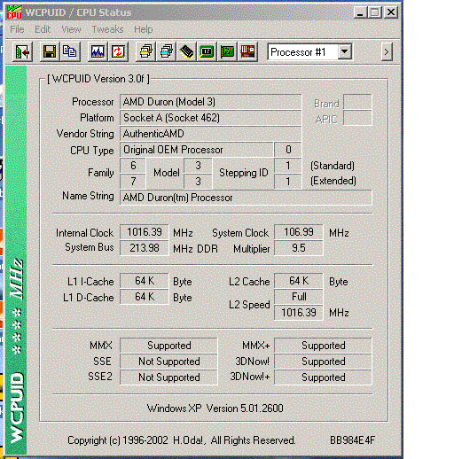Open the Tweaks menu
Screen dimensions: 454x459
[x=107, y=29]
